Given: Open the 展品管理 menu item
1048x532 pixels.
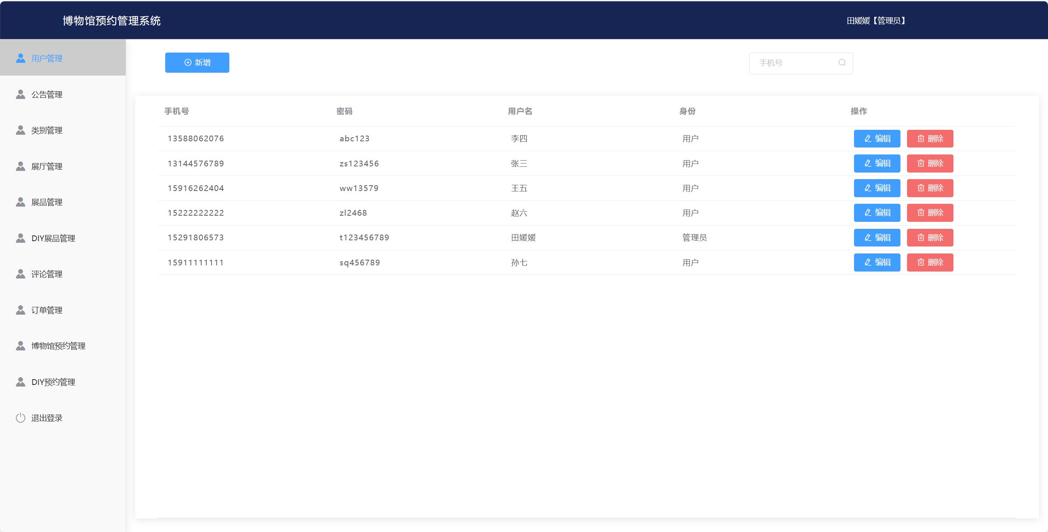Looking at the screenshot, I should [x=47, y=202].
